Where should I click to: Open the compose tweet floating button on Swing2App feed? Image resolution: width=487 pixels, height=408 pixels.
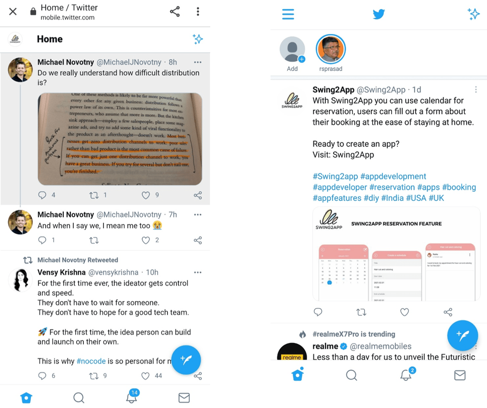462,335
